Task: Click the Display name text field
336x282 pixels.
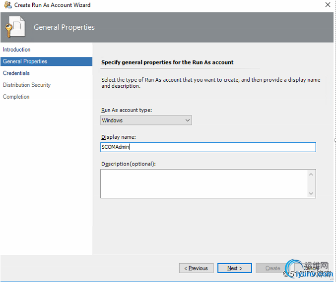Action: click(x=208, y=147)
